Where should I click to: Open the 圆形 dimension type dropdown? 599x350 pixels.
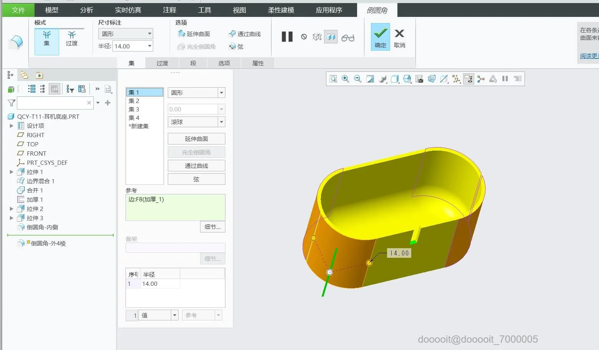click(x=126, y=34)
